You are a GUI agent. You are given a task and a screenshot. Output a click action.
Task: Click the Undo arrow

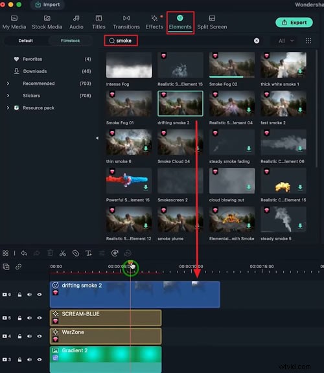[x=24, y=253]
